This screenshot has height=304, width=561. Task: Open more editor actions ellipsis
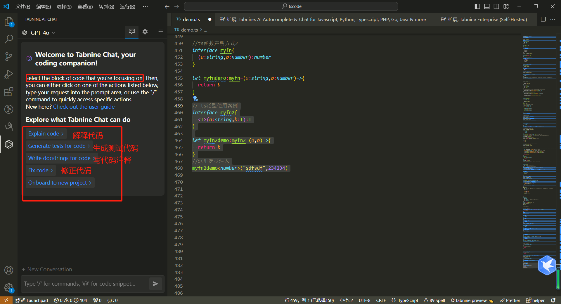click(553, 19)
